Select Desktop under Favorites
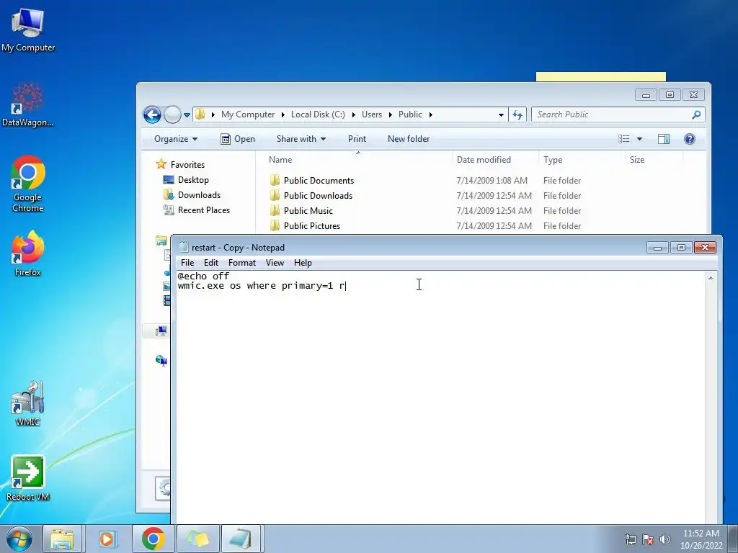Image resolution: width=738 pixels, height=553 pixels. 187,179
